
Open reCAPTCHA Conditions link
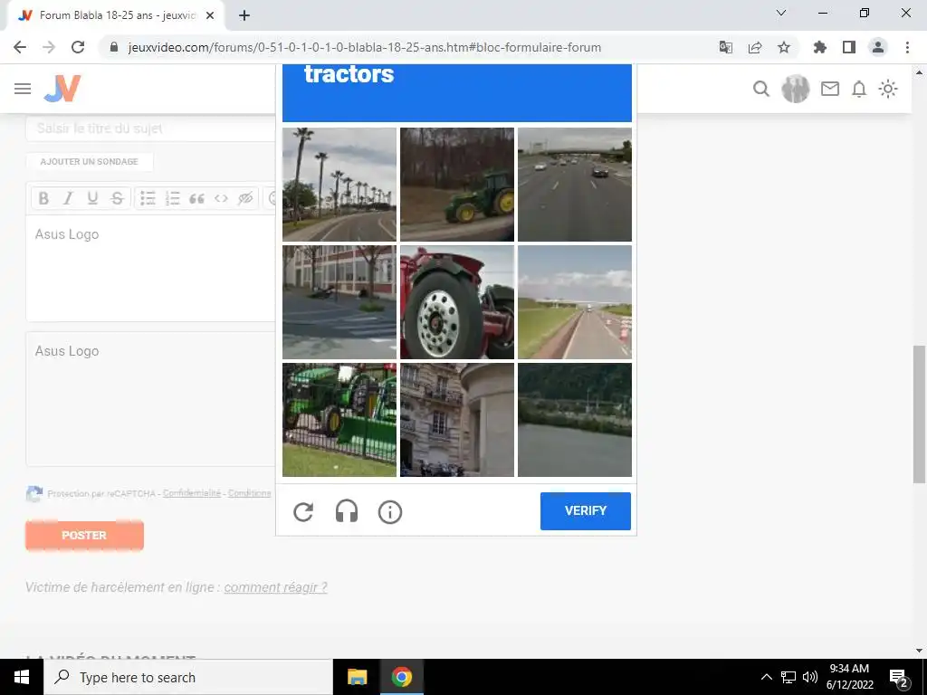[x=250, y=493]
